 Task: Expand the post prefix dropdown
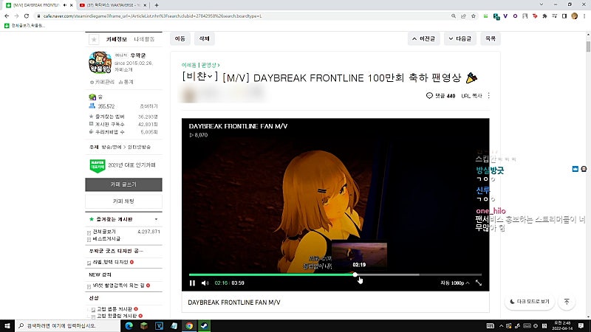pyautogui.click(x=199, y=77)
